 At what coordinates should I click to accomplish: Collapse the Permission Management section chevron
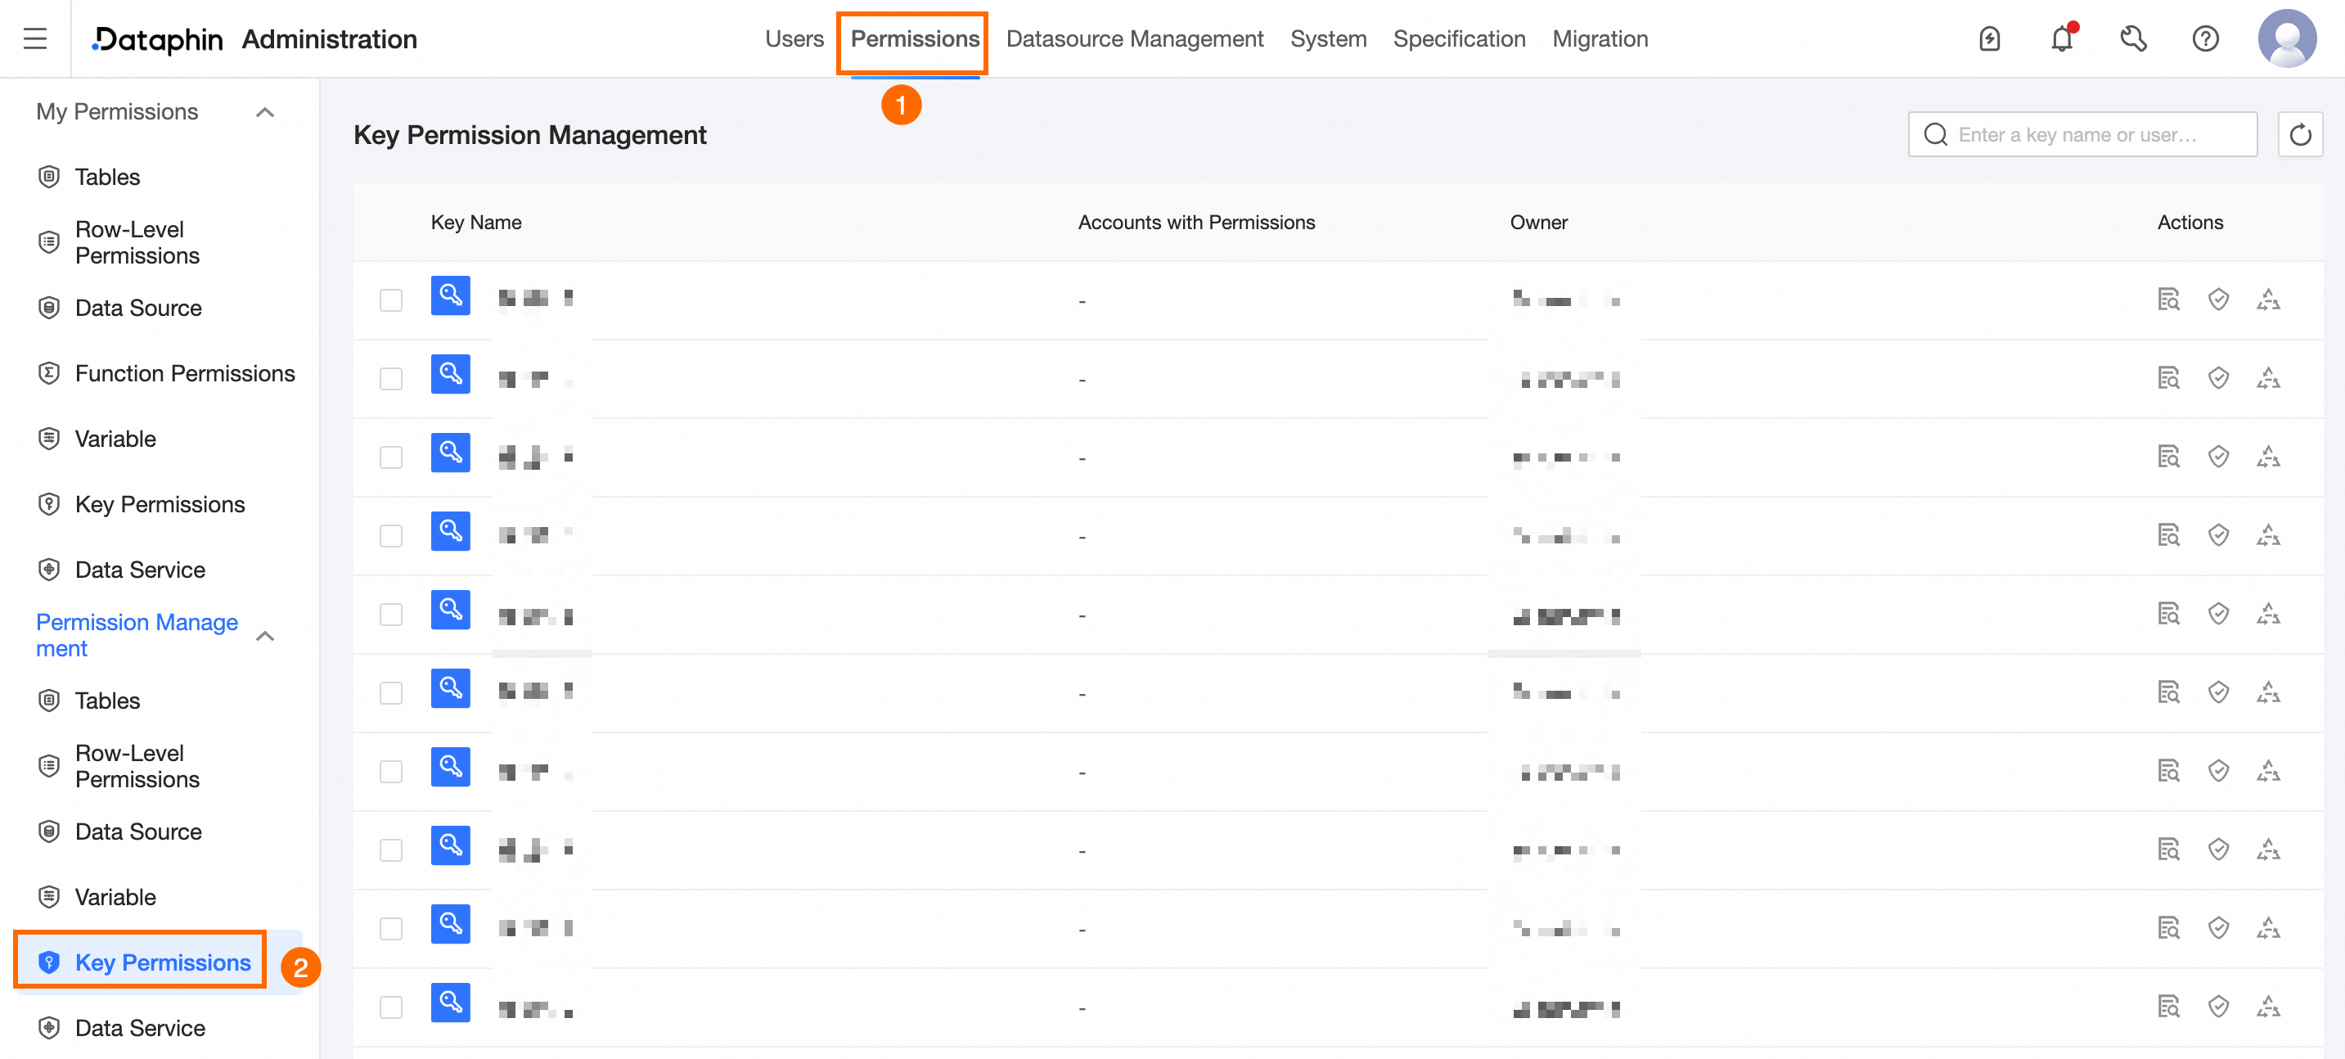click(x=265, y=636)
